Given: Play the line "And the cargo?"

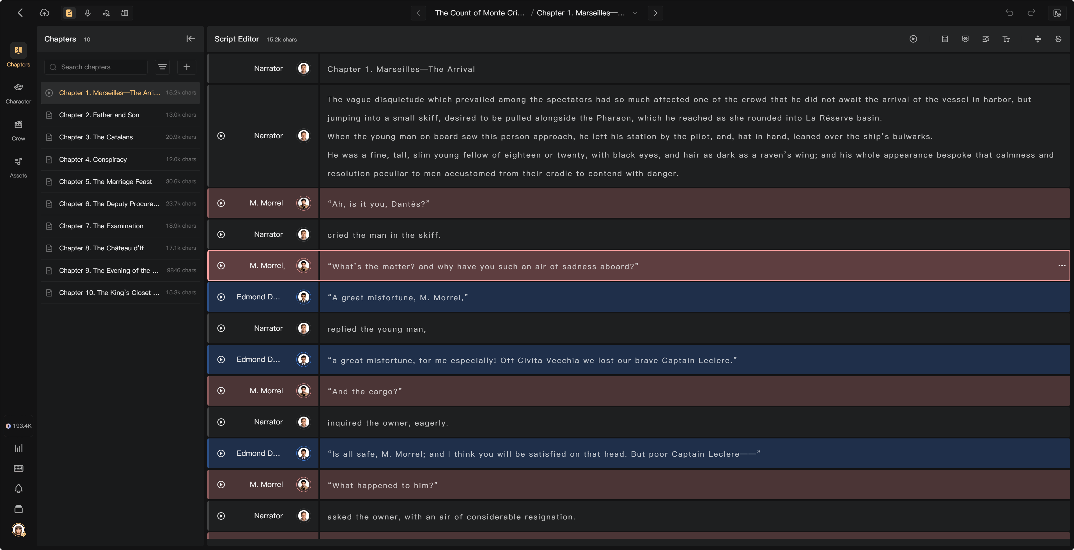Looking at the screenshot, I should coord(221,390).
